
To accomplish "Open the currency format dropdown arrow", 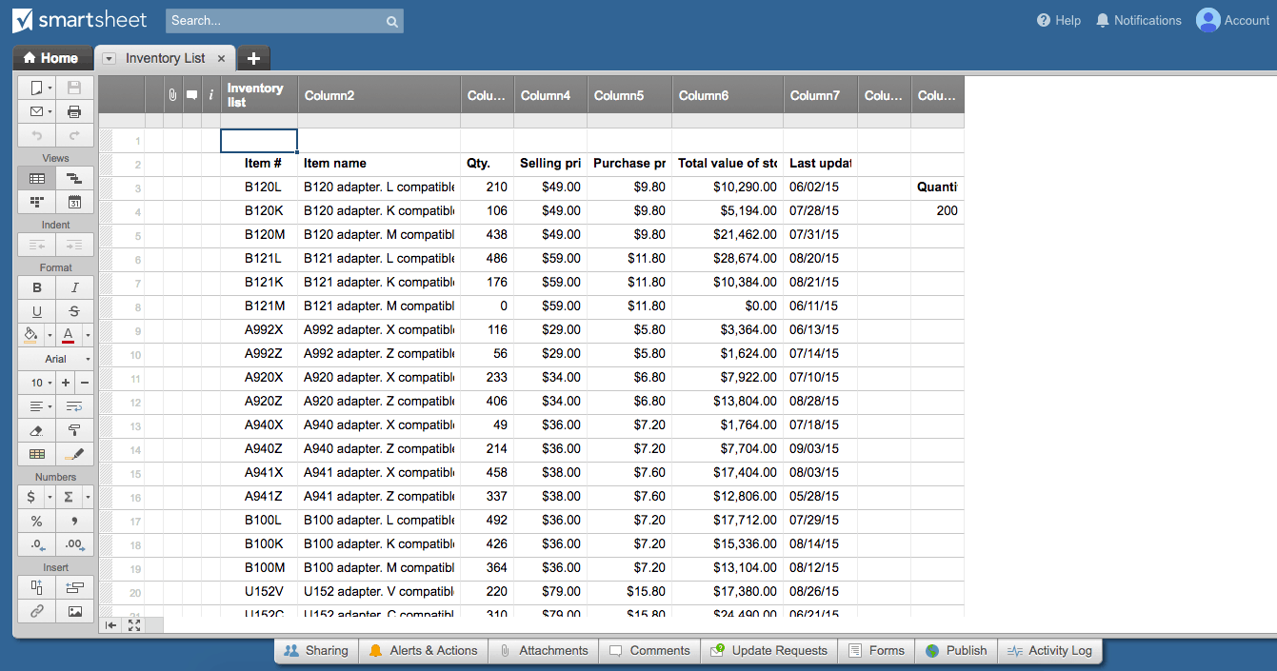I will pos(50,497).
